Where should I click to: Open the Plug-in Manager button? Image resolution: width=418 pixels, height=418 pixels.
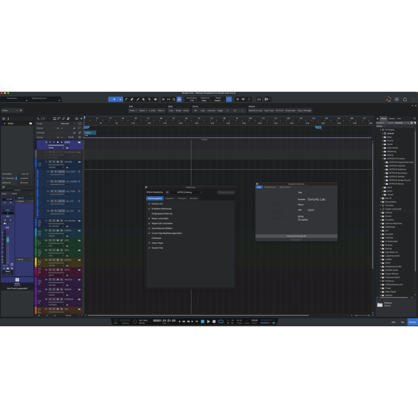pyautogui.click(x=304, y=110)
